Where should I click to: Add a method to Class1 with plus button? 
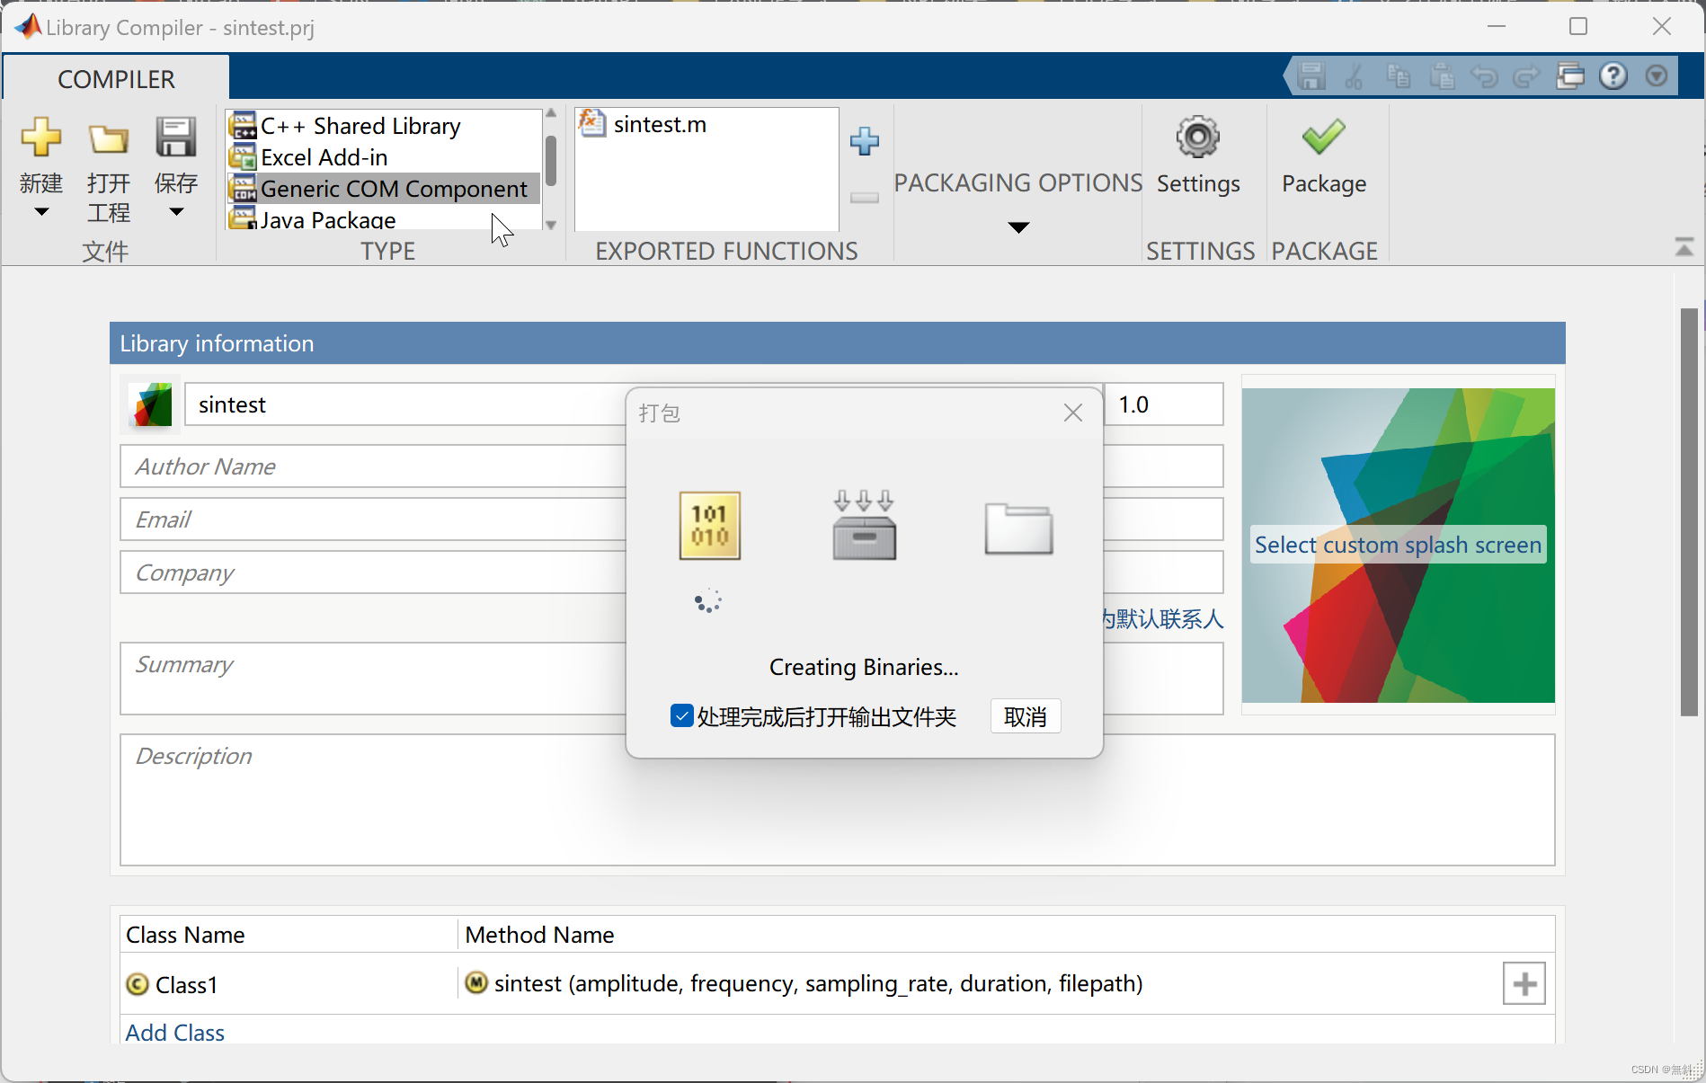[x=1524, y=983]
